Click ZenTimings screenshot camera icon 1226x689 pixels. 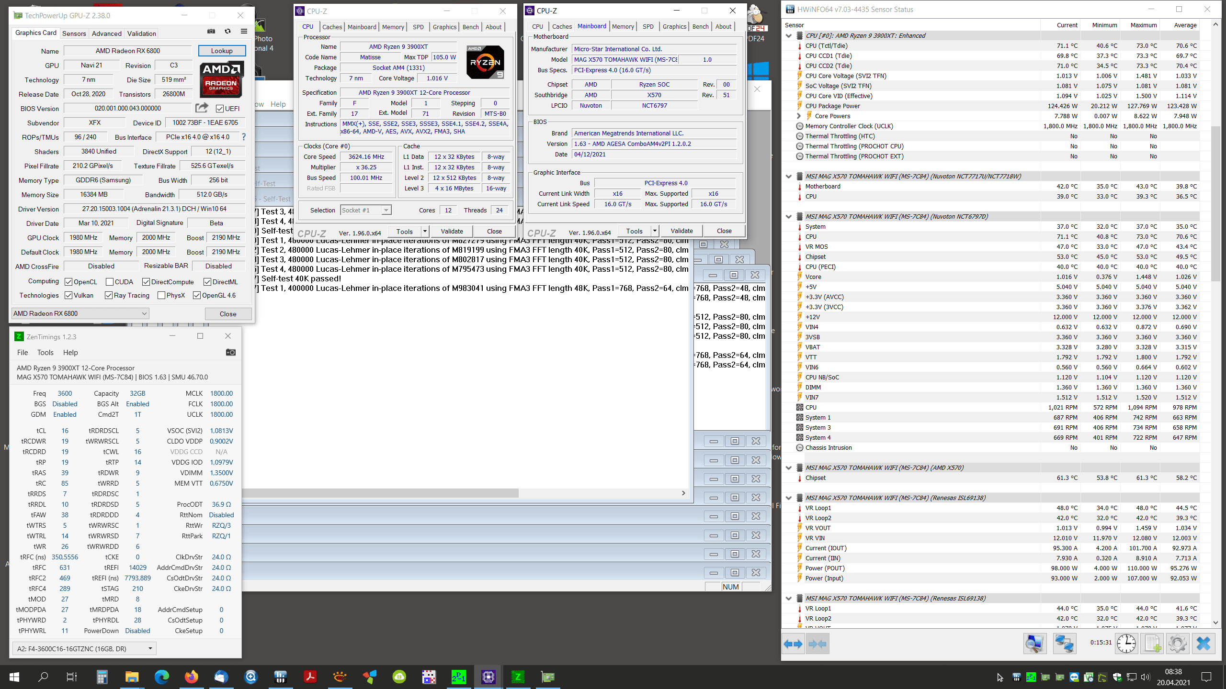[230, 353]
